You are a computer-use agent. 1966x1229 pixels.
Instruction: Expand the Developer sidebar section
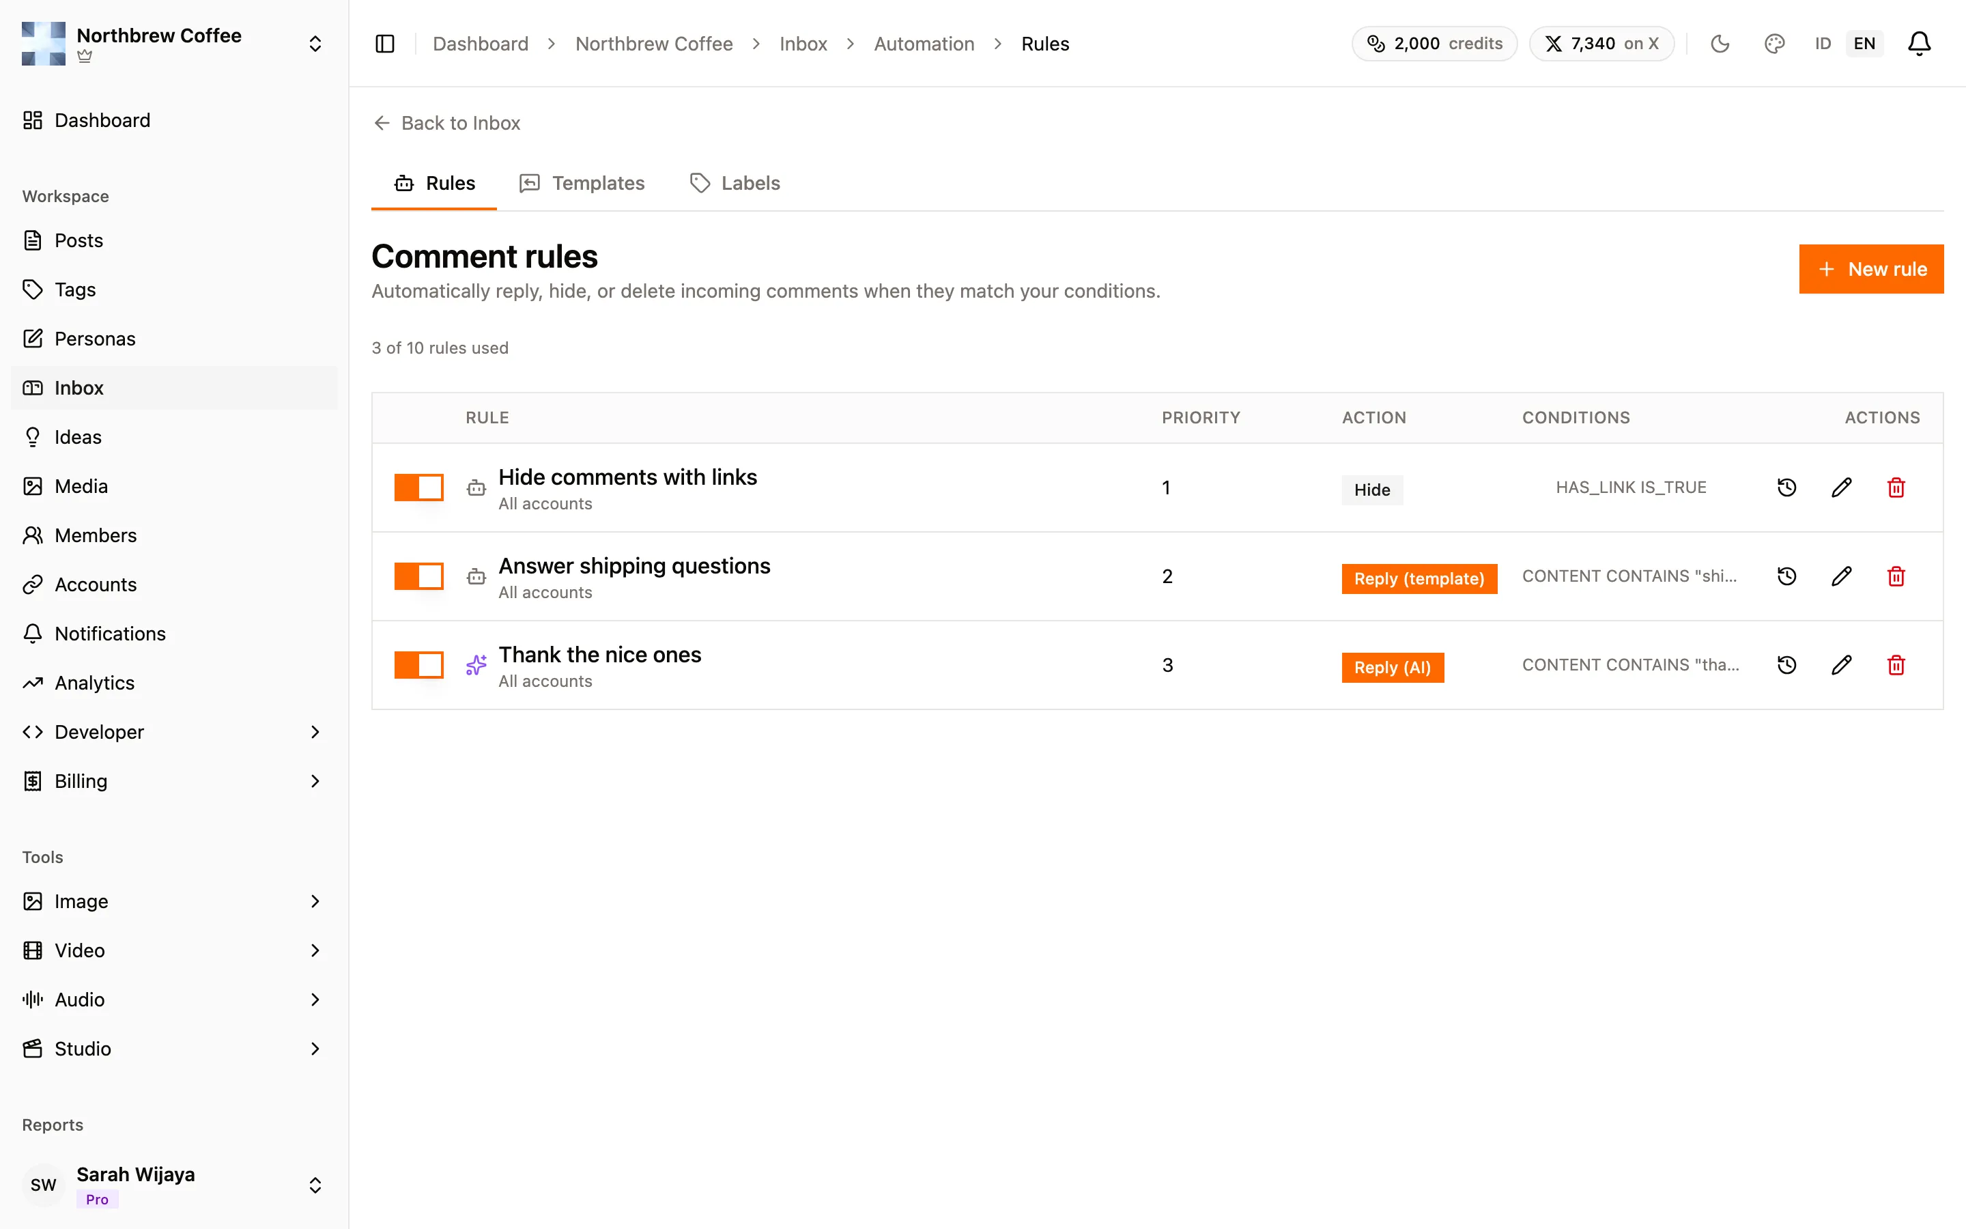click(x=174, y=733)
